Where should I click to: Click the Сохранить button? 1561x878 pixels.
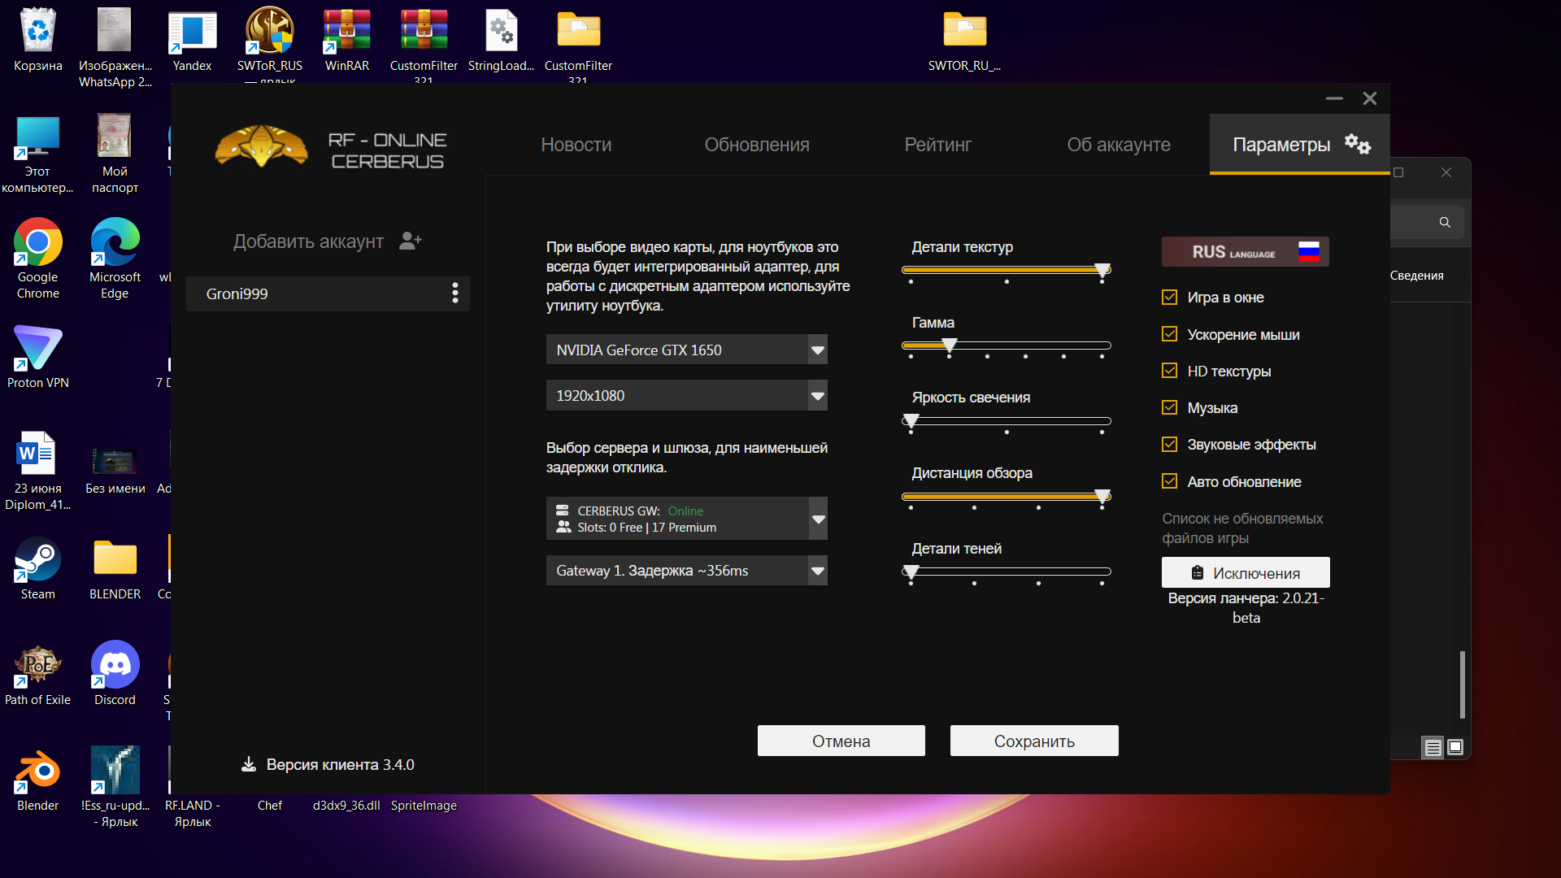point(1034,741)
